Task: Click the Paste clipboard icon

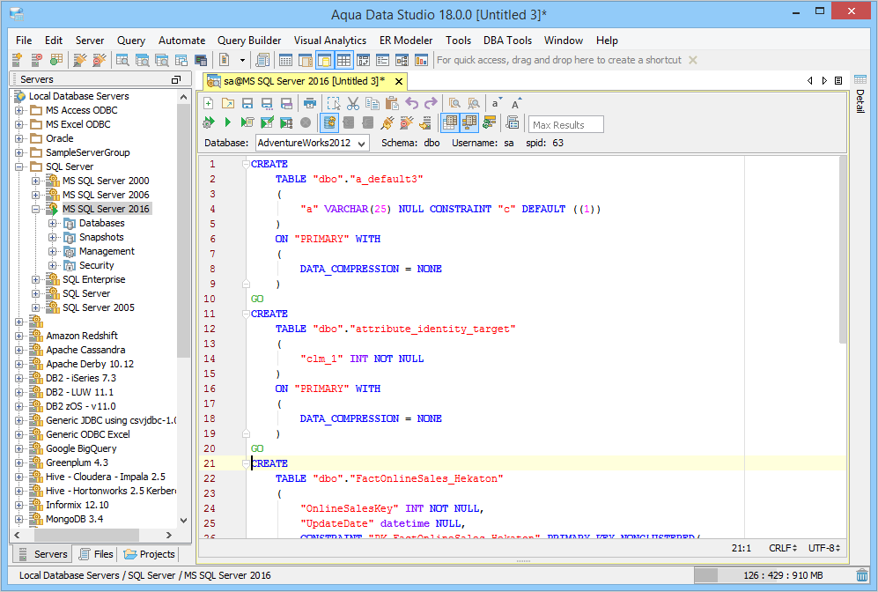Action: (x=392, y=103)
